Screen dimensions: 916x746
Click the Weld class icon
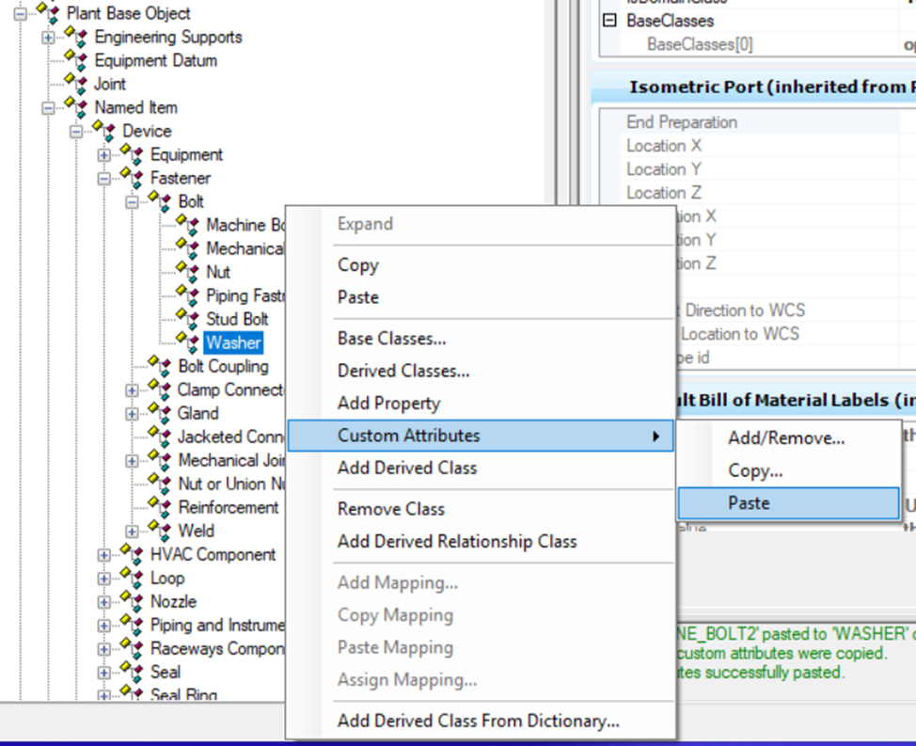click(x=160, y=531)
